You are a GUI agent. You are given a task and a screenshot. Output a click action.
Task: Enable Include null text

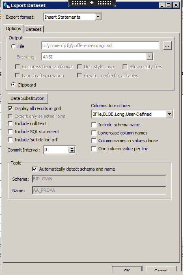point(10,123)
